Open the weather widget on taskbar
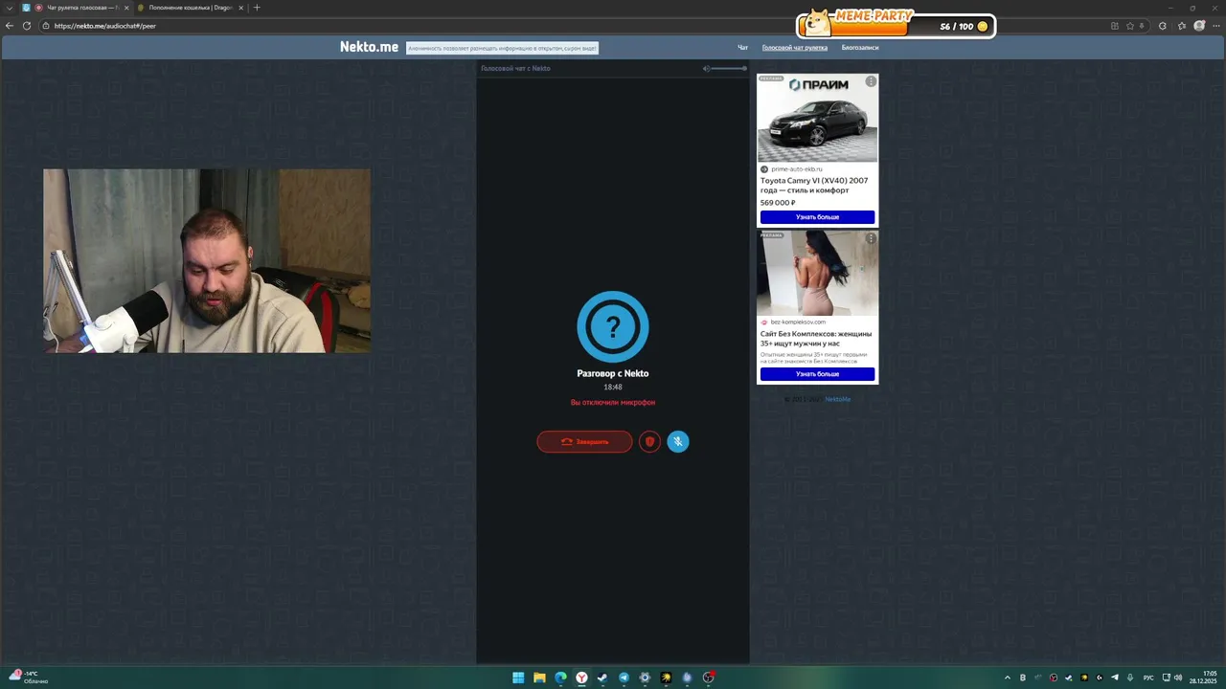The width and height of the screenshot is (1226, 689). 27,678
